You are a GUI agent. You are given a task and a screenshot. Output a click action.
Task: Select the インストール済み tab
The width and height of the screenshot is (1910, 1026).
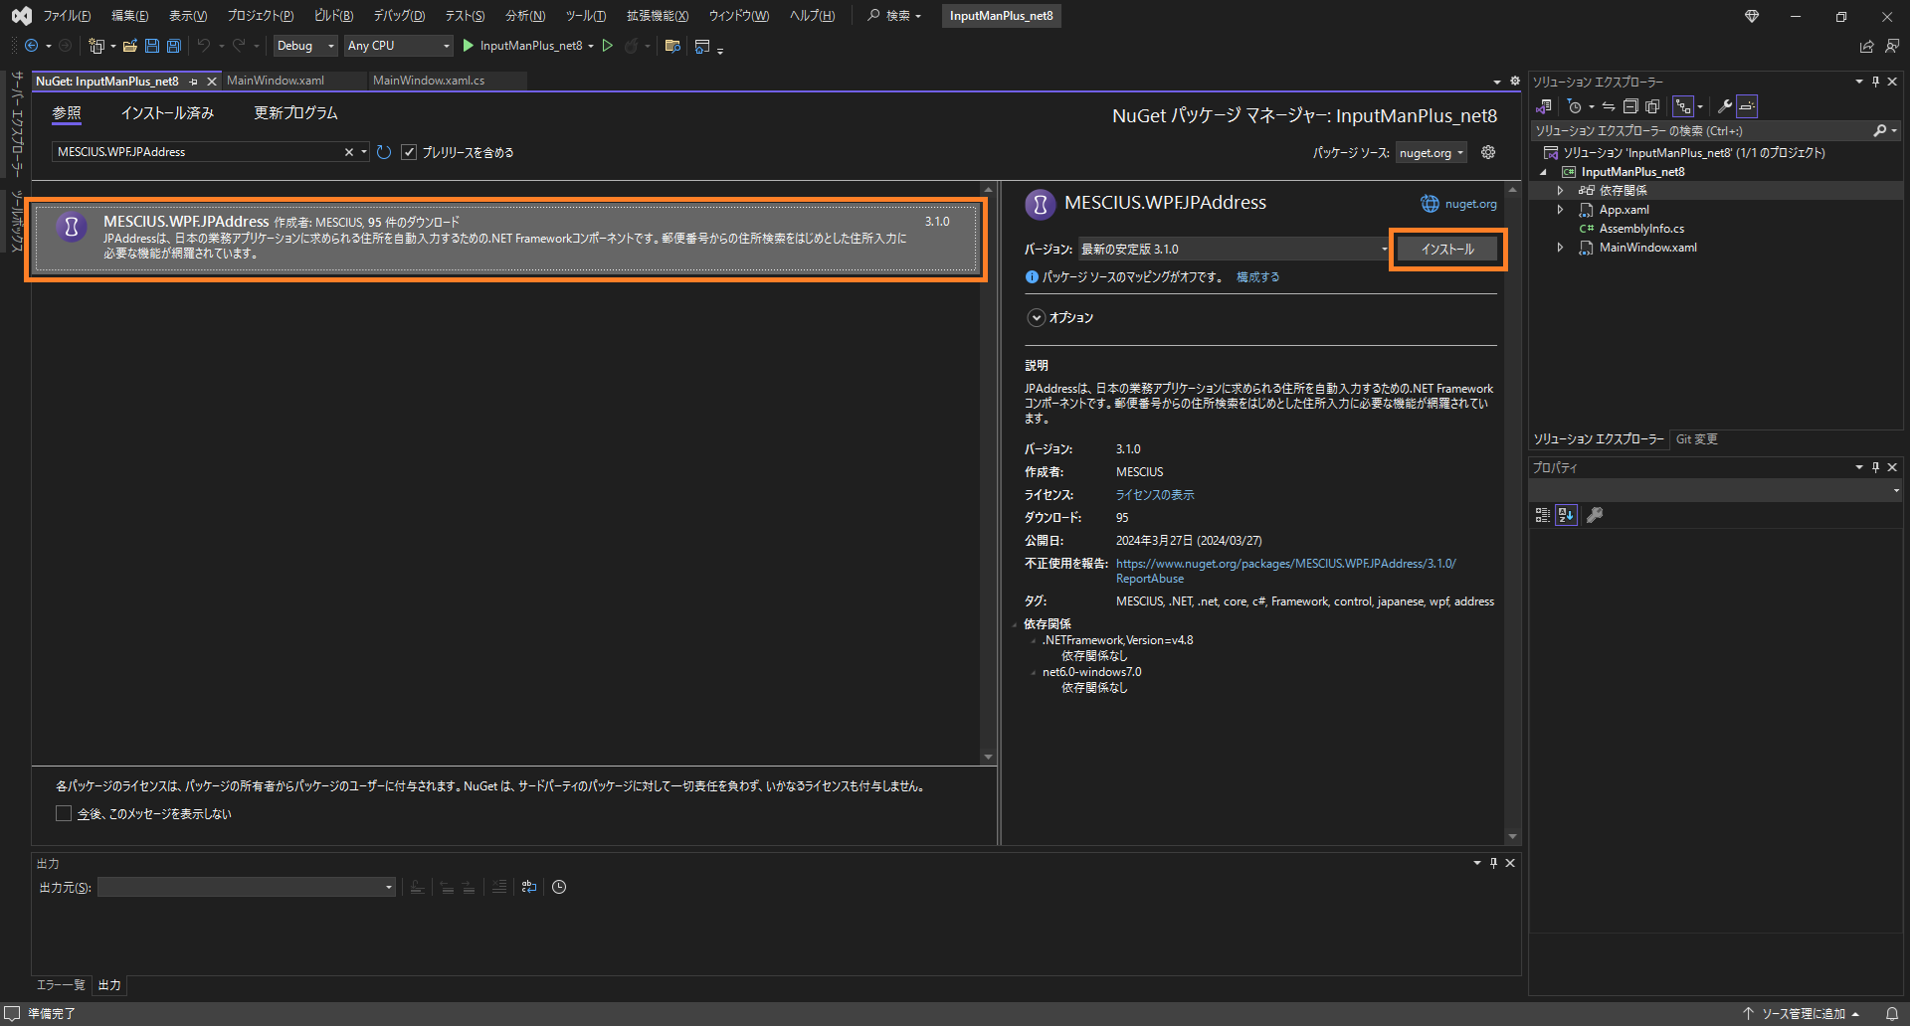coord(167,113)
